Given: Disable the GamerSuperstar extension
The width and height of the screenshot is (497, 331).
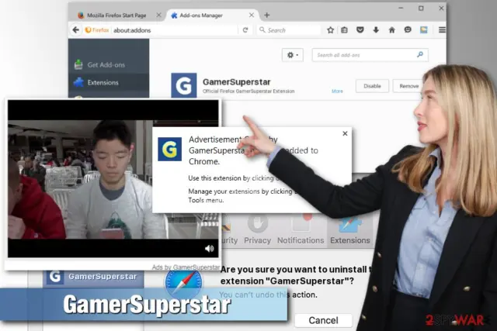Looking at the screenshot, I should pyautogui.click(x=372, y=86).
